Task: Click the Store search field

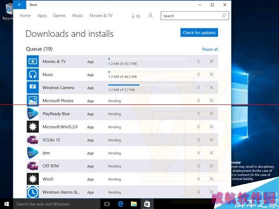Action: (195, 16)
